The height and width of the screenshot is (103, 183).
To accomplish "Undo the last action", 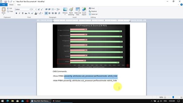I will click(8, 1).
